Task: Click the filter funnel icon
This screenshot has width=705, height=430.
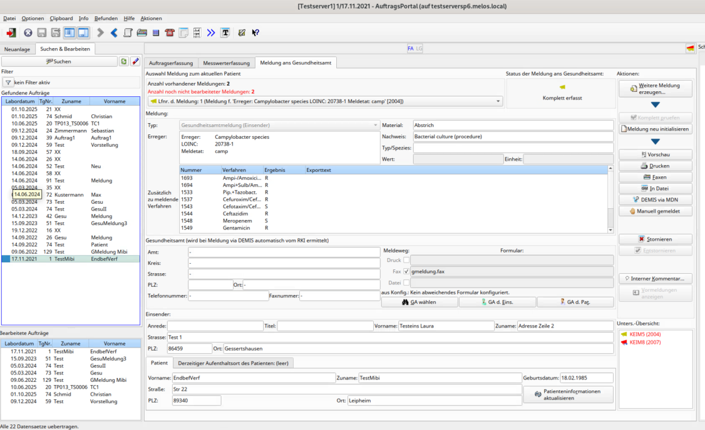Action: pos(8,82)
